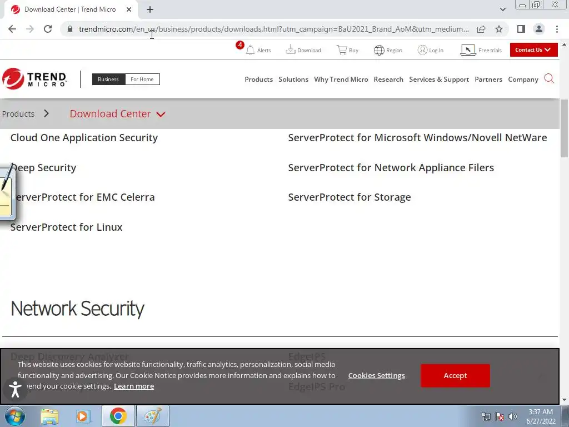Image resolution: width=569 pixels, height=427 pixels.
Task: Click the page vertical scrollbar thumb
Action: (564, 128)
